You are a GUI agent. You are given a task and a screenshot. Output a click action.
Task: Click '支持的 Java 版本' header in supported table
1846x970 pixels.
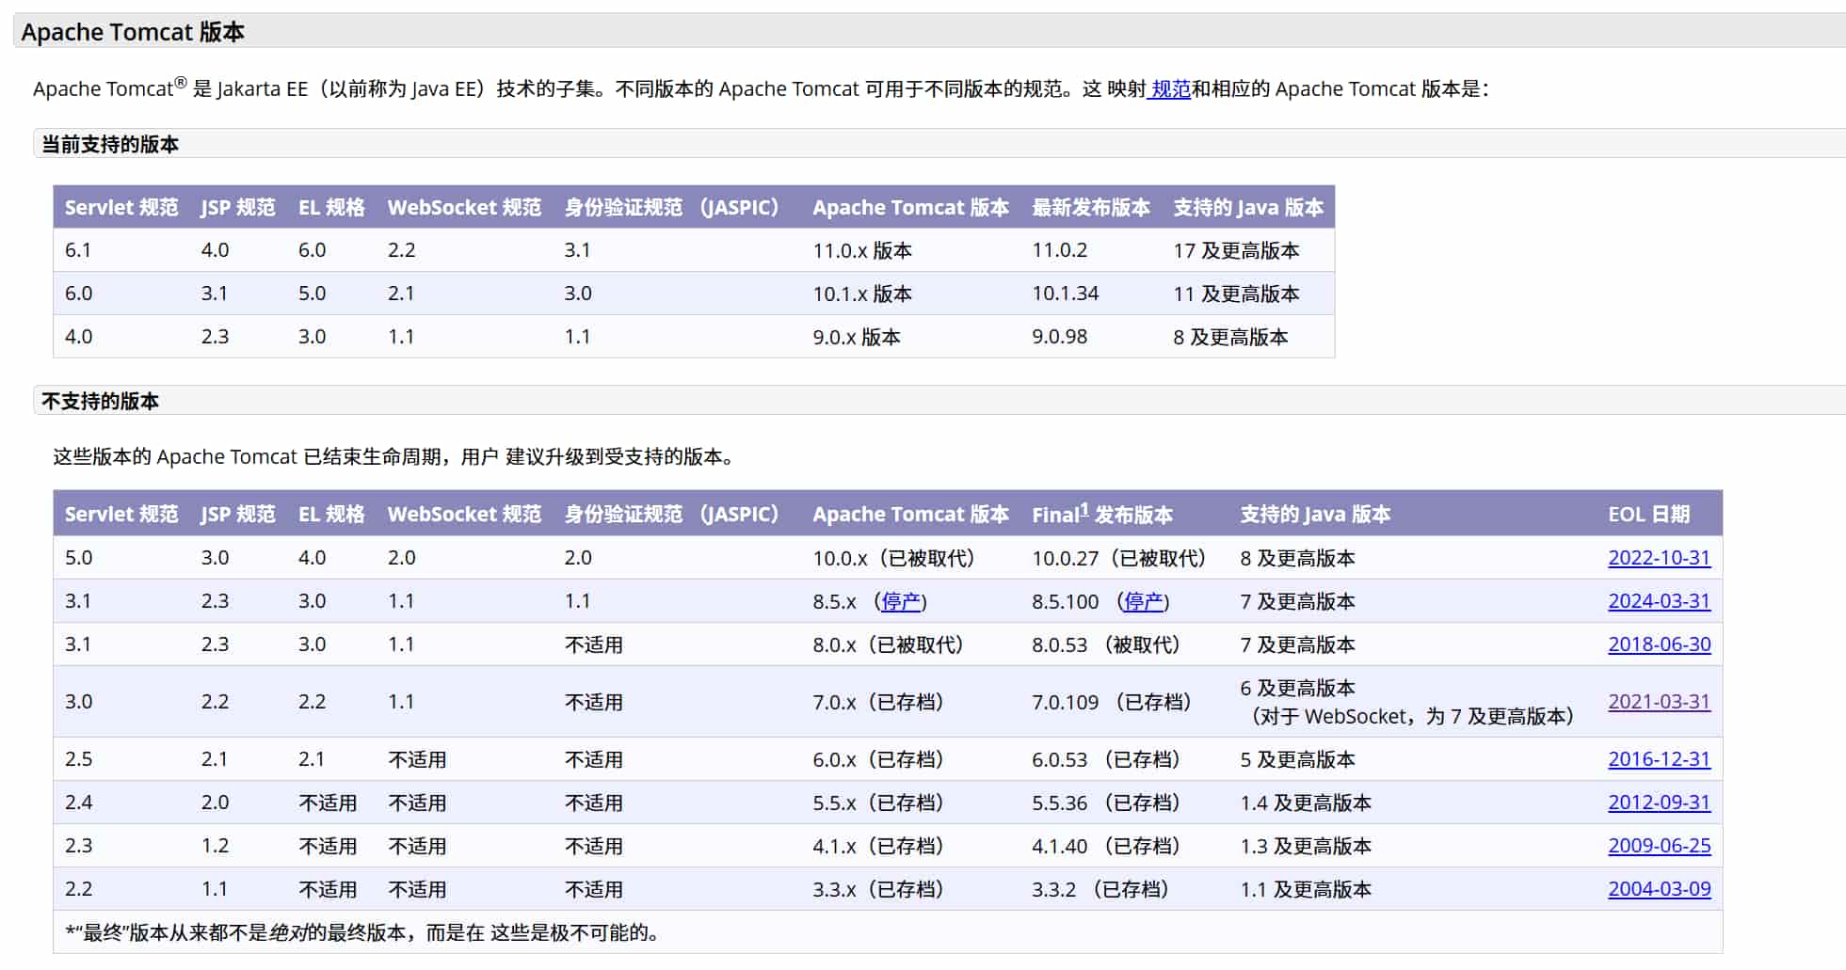(1248, 208)
